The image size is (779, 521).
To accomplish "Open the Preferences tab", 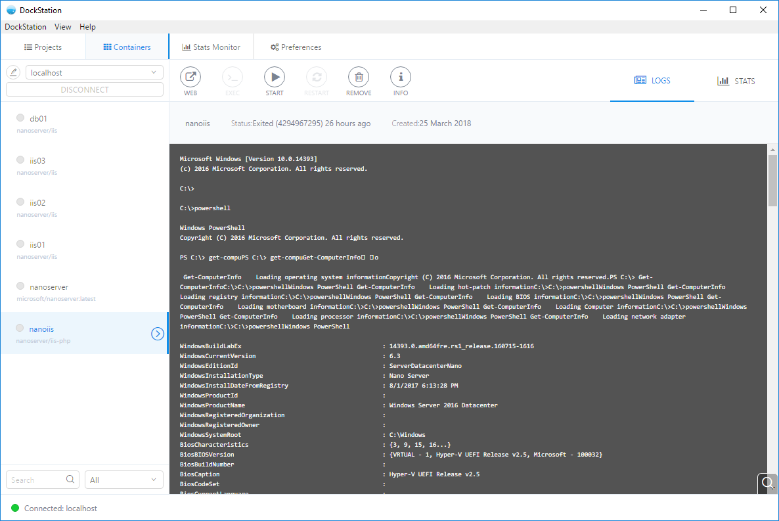I will [x=296, y=47].
